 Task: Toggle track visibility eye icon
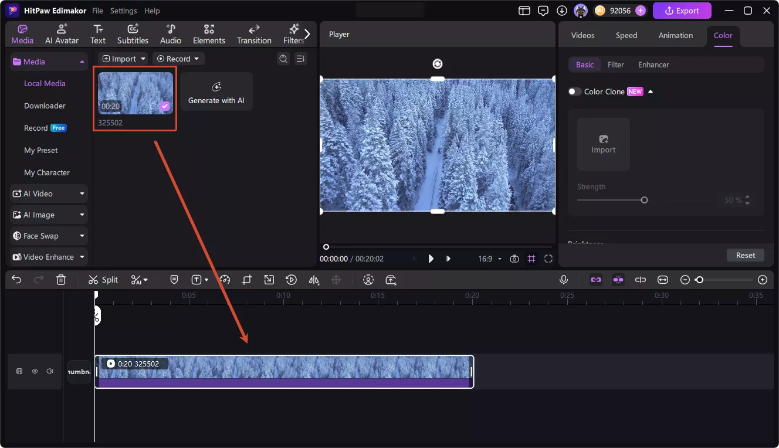[x=35, y=371]
